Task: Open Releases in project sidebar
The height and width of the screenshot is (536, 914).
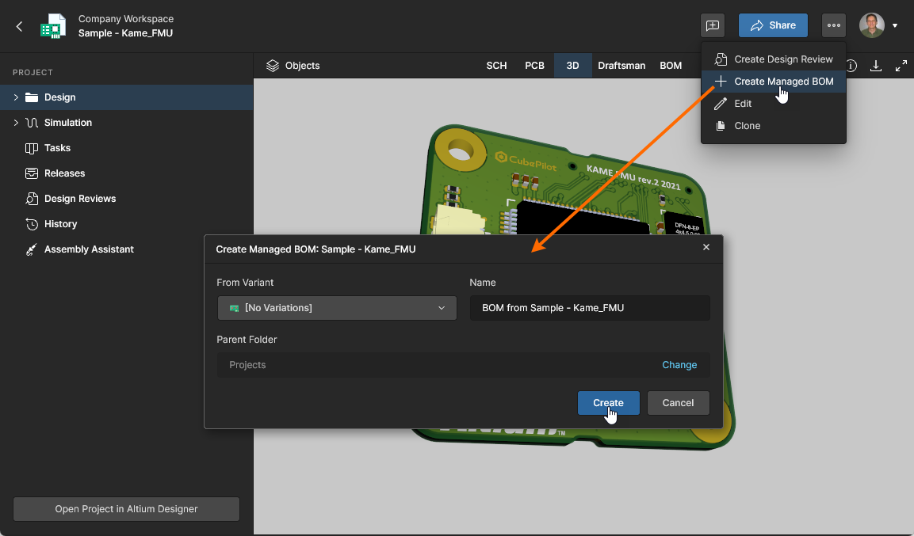Action: coord(127,173)
